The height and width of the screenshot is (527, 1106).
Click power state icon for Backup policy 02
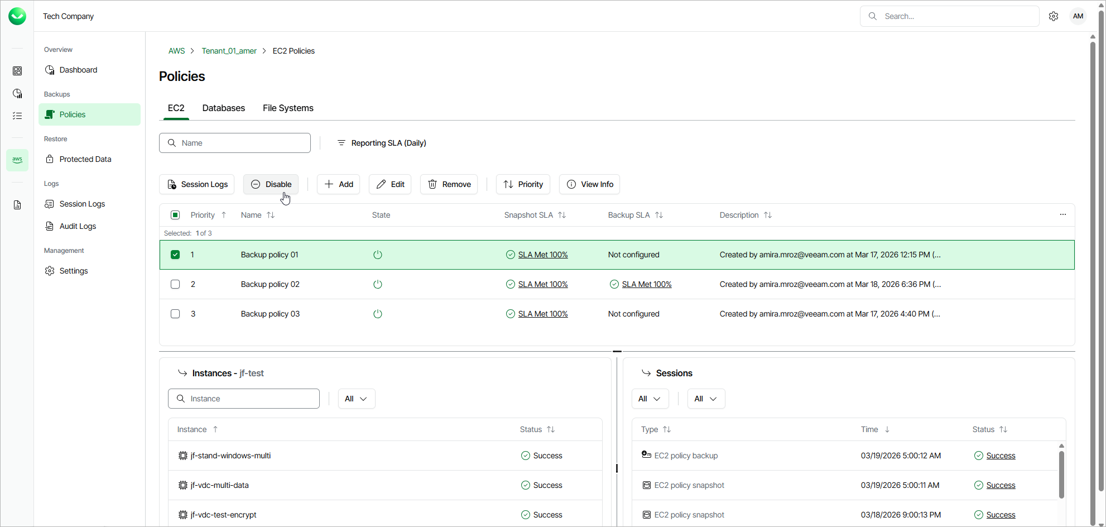pyautogui.click(x=378, y=284)
